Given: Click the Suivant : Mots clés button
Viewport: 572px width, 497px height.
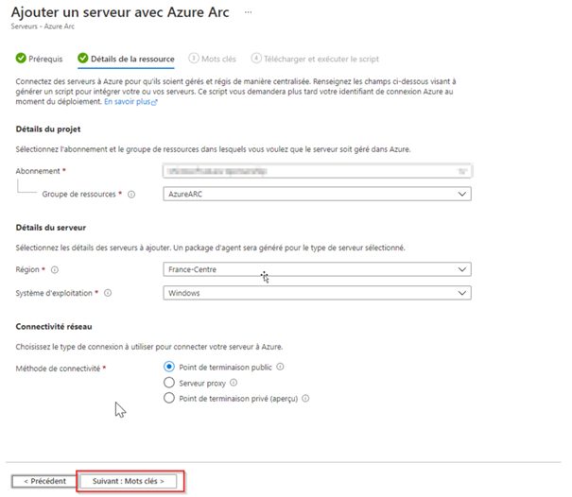Looking at the screenshot, I should [129, 481].
